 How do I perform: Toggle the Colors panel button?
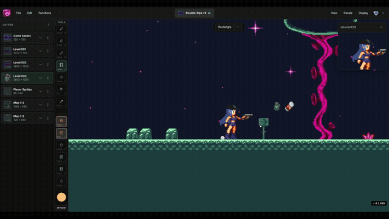pyautogui.click(x=61, y=146)
